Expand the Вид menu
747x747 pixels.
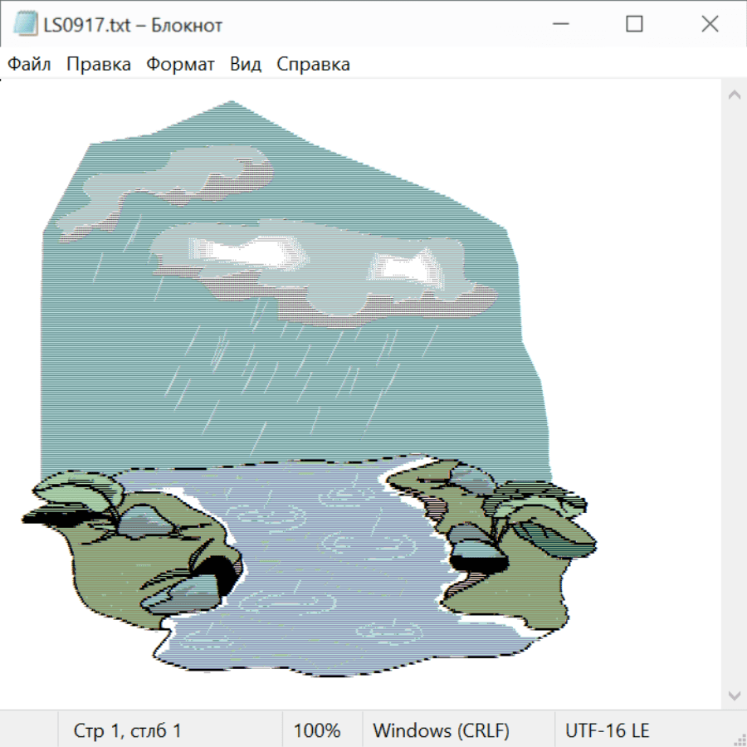coord(246,65)
